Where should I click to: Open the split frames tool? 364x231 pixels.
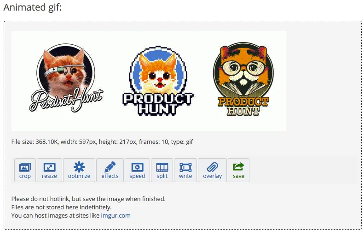pos(162,170)
